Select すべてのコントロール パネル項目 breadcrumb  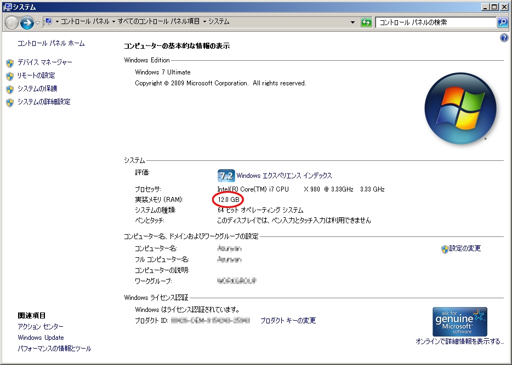[x=158, y=21]
